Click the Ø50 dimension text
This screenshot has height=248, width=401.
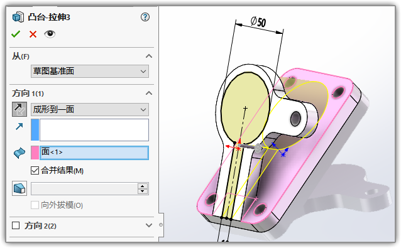[x=258, y=22]
